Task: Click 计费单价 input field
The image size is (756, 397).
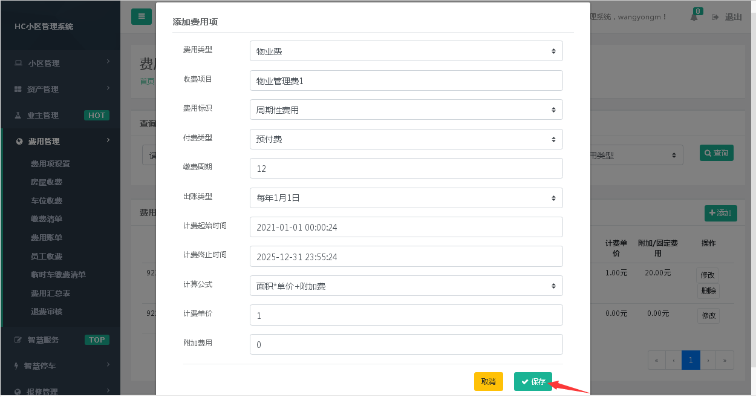Action: pos(406,315)
